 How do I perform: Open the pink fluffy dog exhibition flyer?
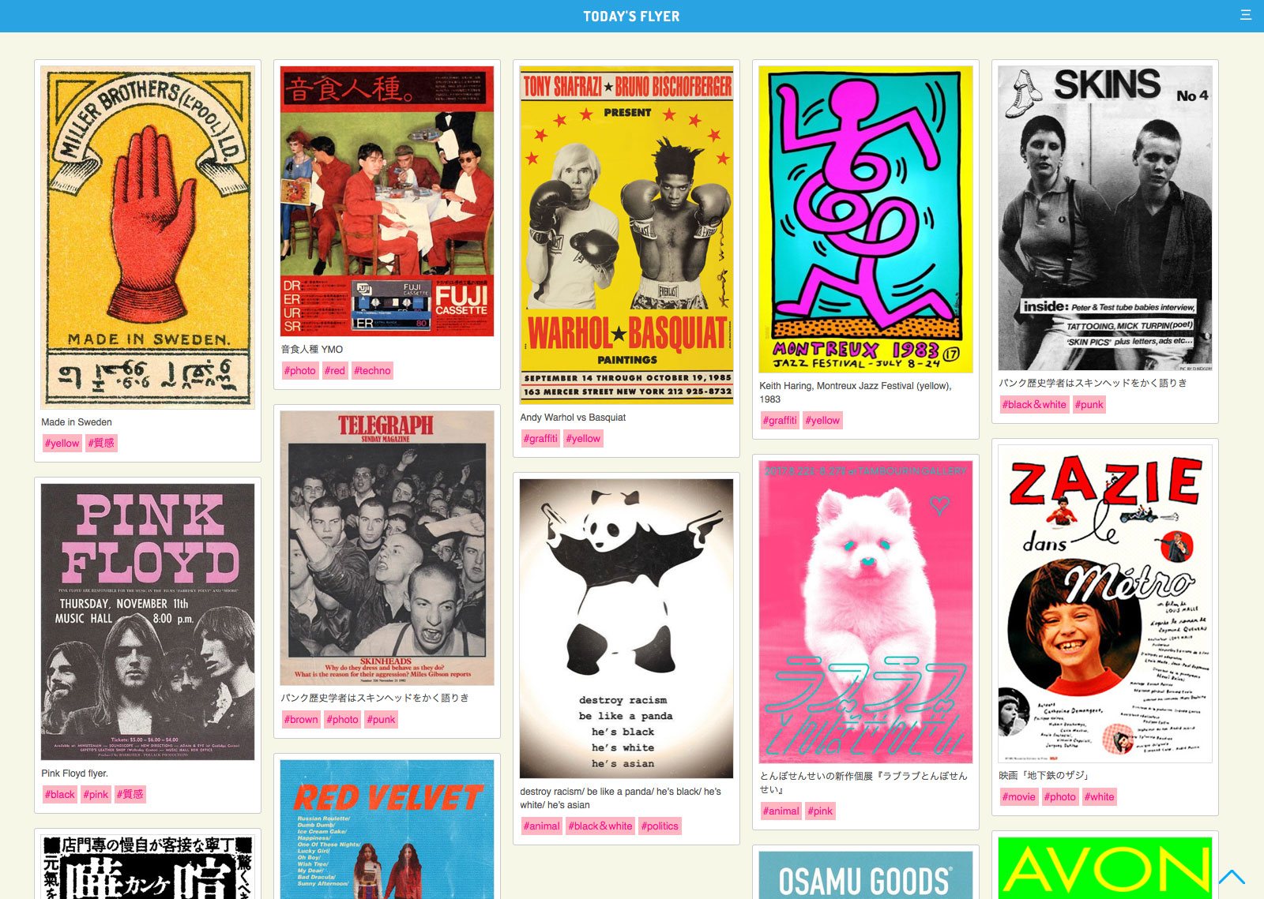[866, 612]
